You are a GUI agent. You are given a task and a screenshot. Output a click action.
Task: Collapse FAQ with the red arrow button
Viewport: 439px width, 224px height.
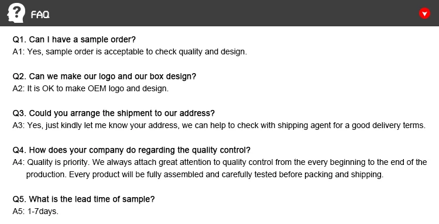pyautogui.click(x=424, y=13)
